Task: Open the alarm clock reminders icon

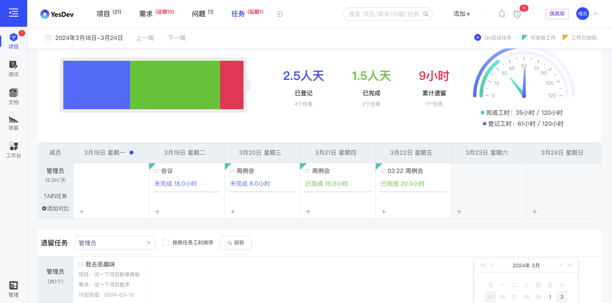Action: pos(517,14)
